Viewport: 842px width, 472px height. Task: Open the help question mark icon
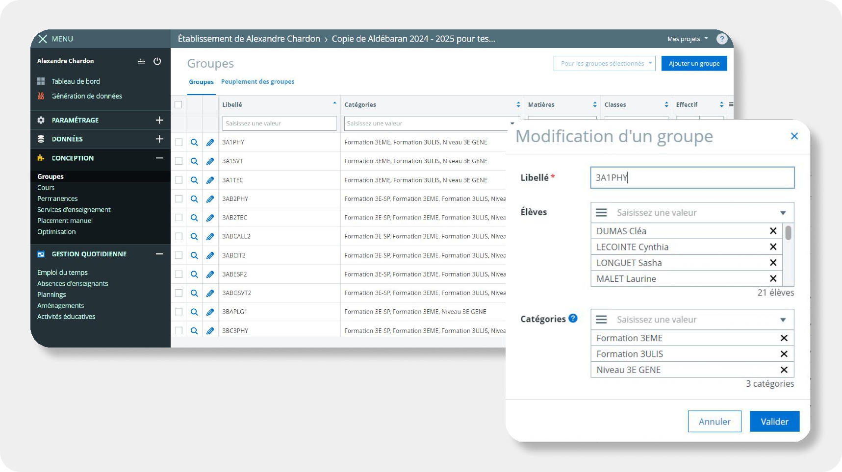point(721,39)
